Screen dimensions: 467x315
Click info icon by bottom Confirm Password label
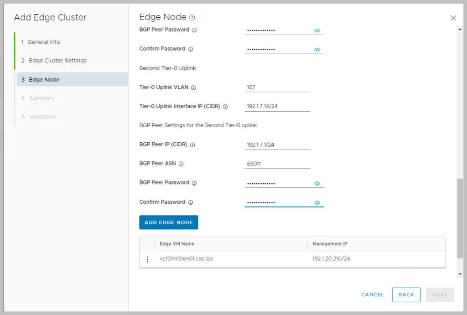pyautogui.click(x=191, y=202)
